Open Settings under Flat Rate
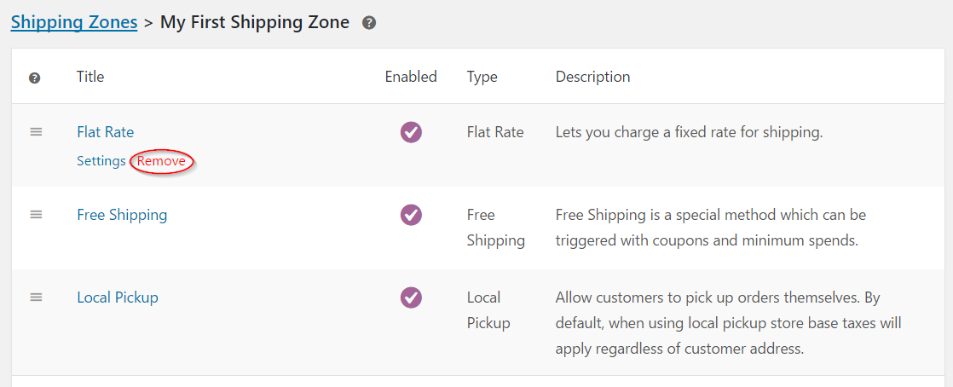The image size is (953, 387). [x=101, y=161]
